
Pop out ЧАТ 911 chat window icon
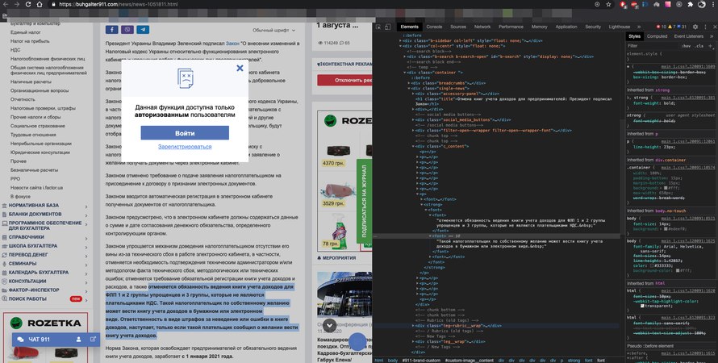[93, 339]
